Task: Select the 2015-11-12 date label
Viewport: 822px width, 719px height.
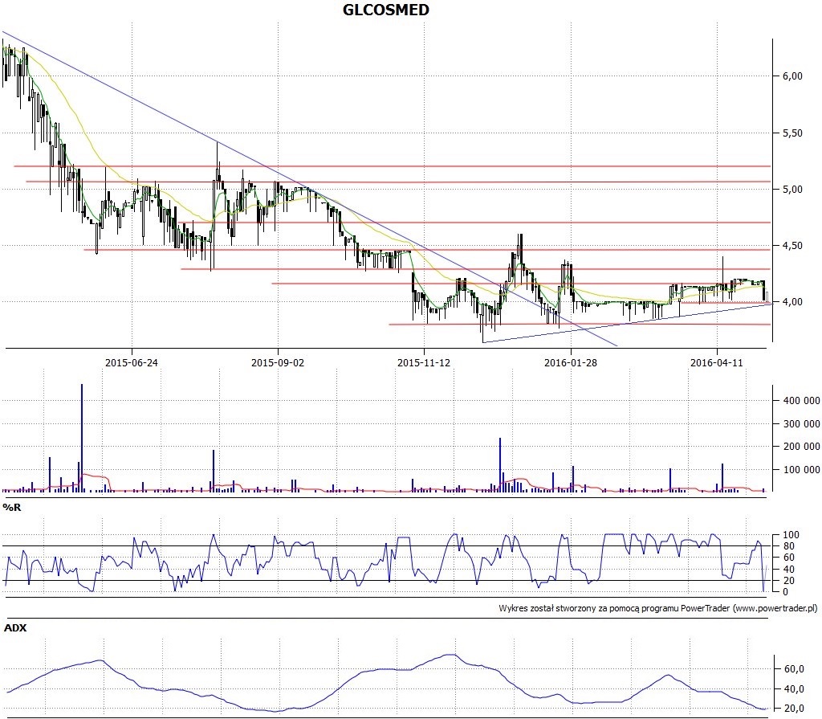Action: [x=424, y=362]
